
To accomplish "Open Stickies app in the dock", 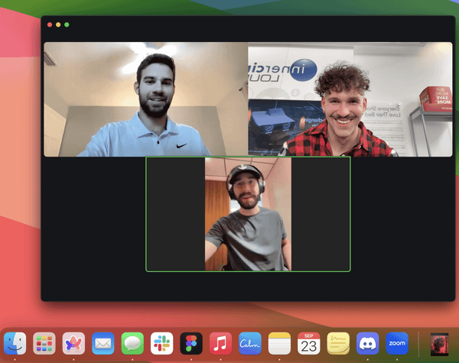I will pyautogui.click(x=338, y=343).
